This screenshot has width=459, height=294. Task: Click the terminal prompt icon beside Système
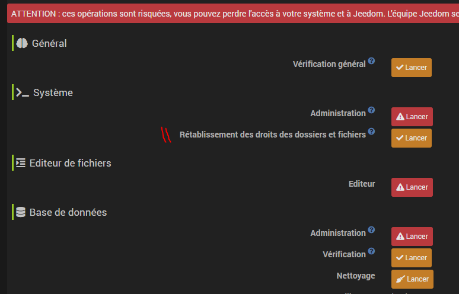[x=23, y=92]
